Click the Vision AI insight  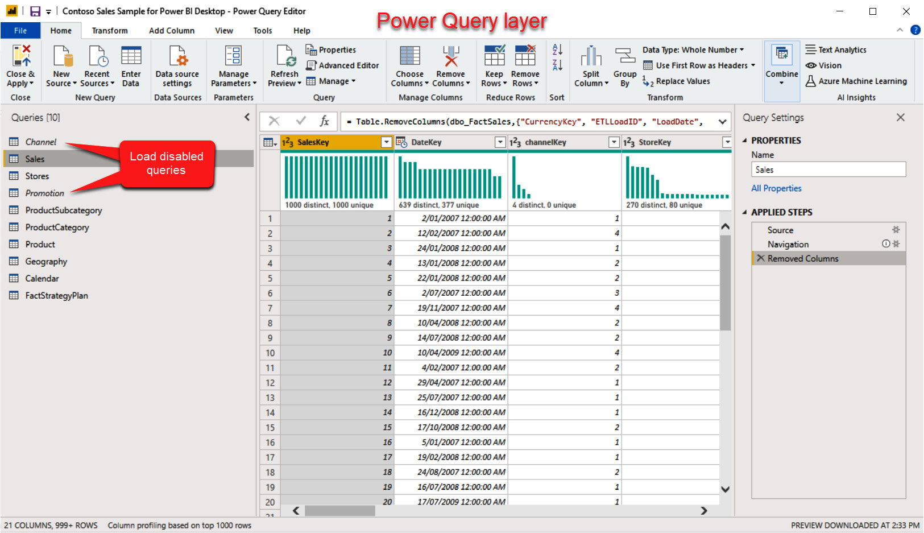(824, 65)
